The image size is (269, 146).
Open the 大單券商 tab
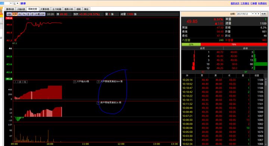[x=45, y=9]
